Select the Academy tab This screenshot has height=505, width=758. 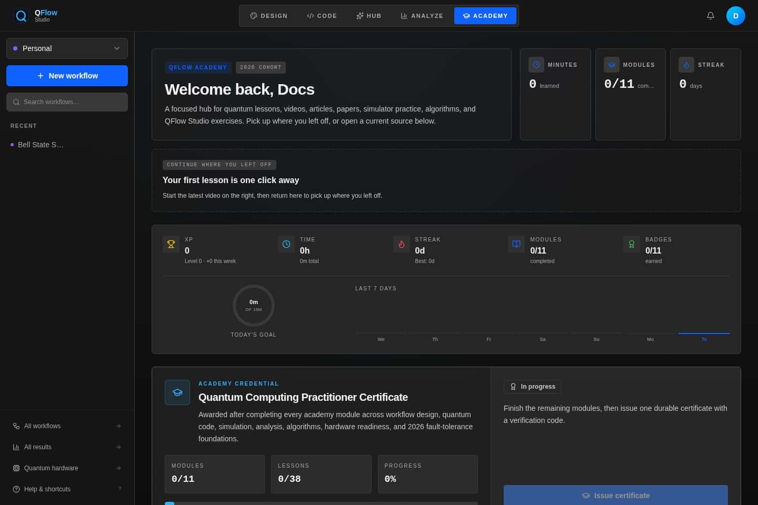coord(485,16)
